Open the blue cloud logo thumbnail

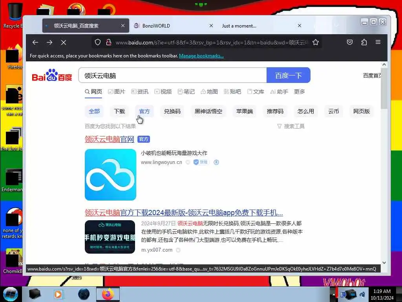pos(110,175)
